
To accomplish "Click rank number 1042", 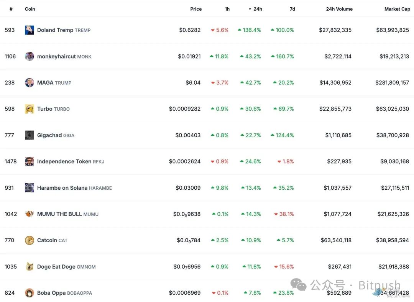I will pos(11,214).
